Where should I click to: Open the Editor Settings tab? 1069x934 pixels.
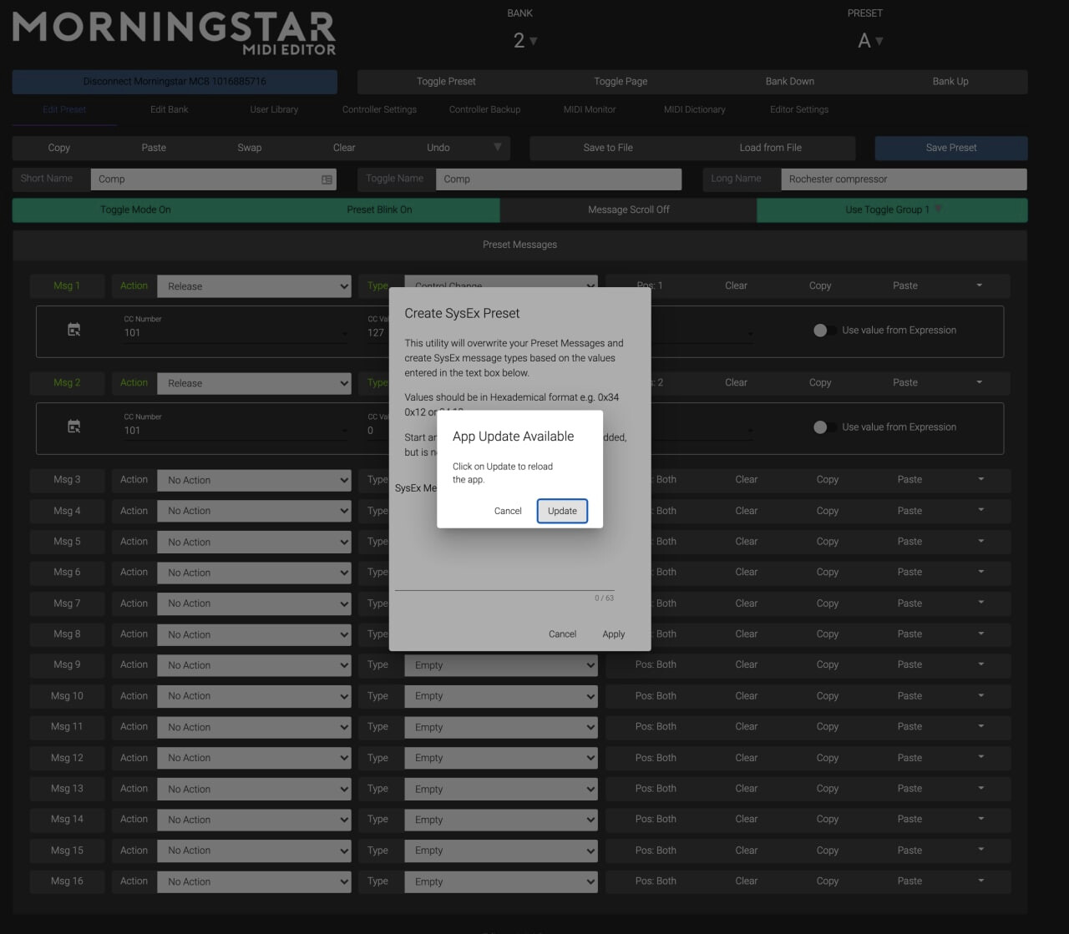coord(799,109)
